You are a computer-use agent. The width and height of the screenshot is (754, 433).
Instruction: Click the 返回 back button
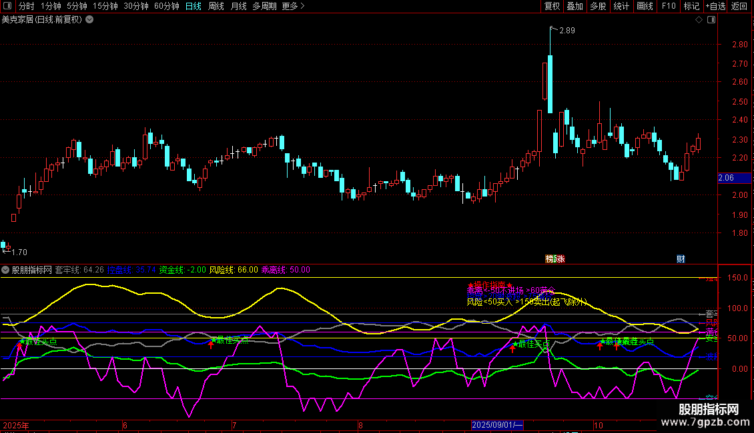tap(739, 7)
